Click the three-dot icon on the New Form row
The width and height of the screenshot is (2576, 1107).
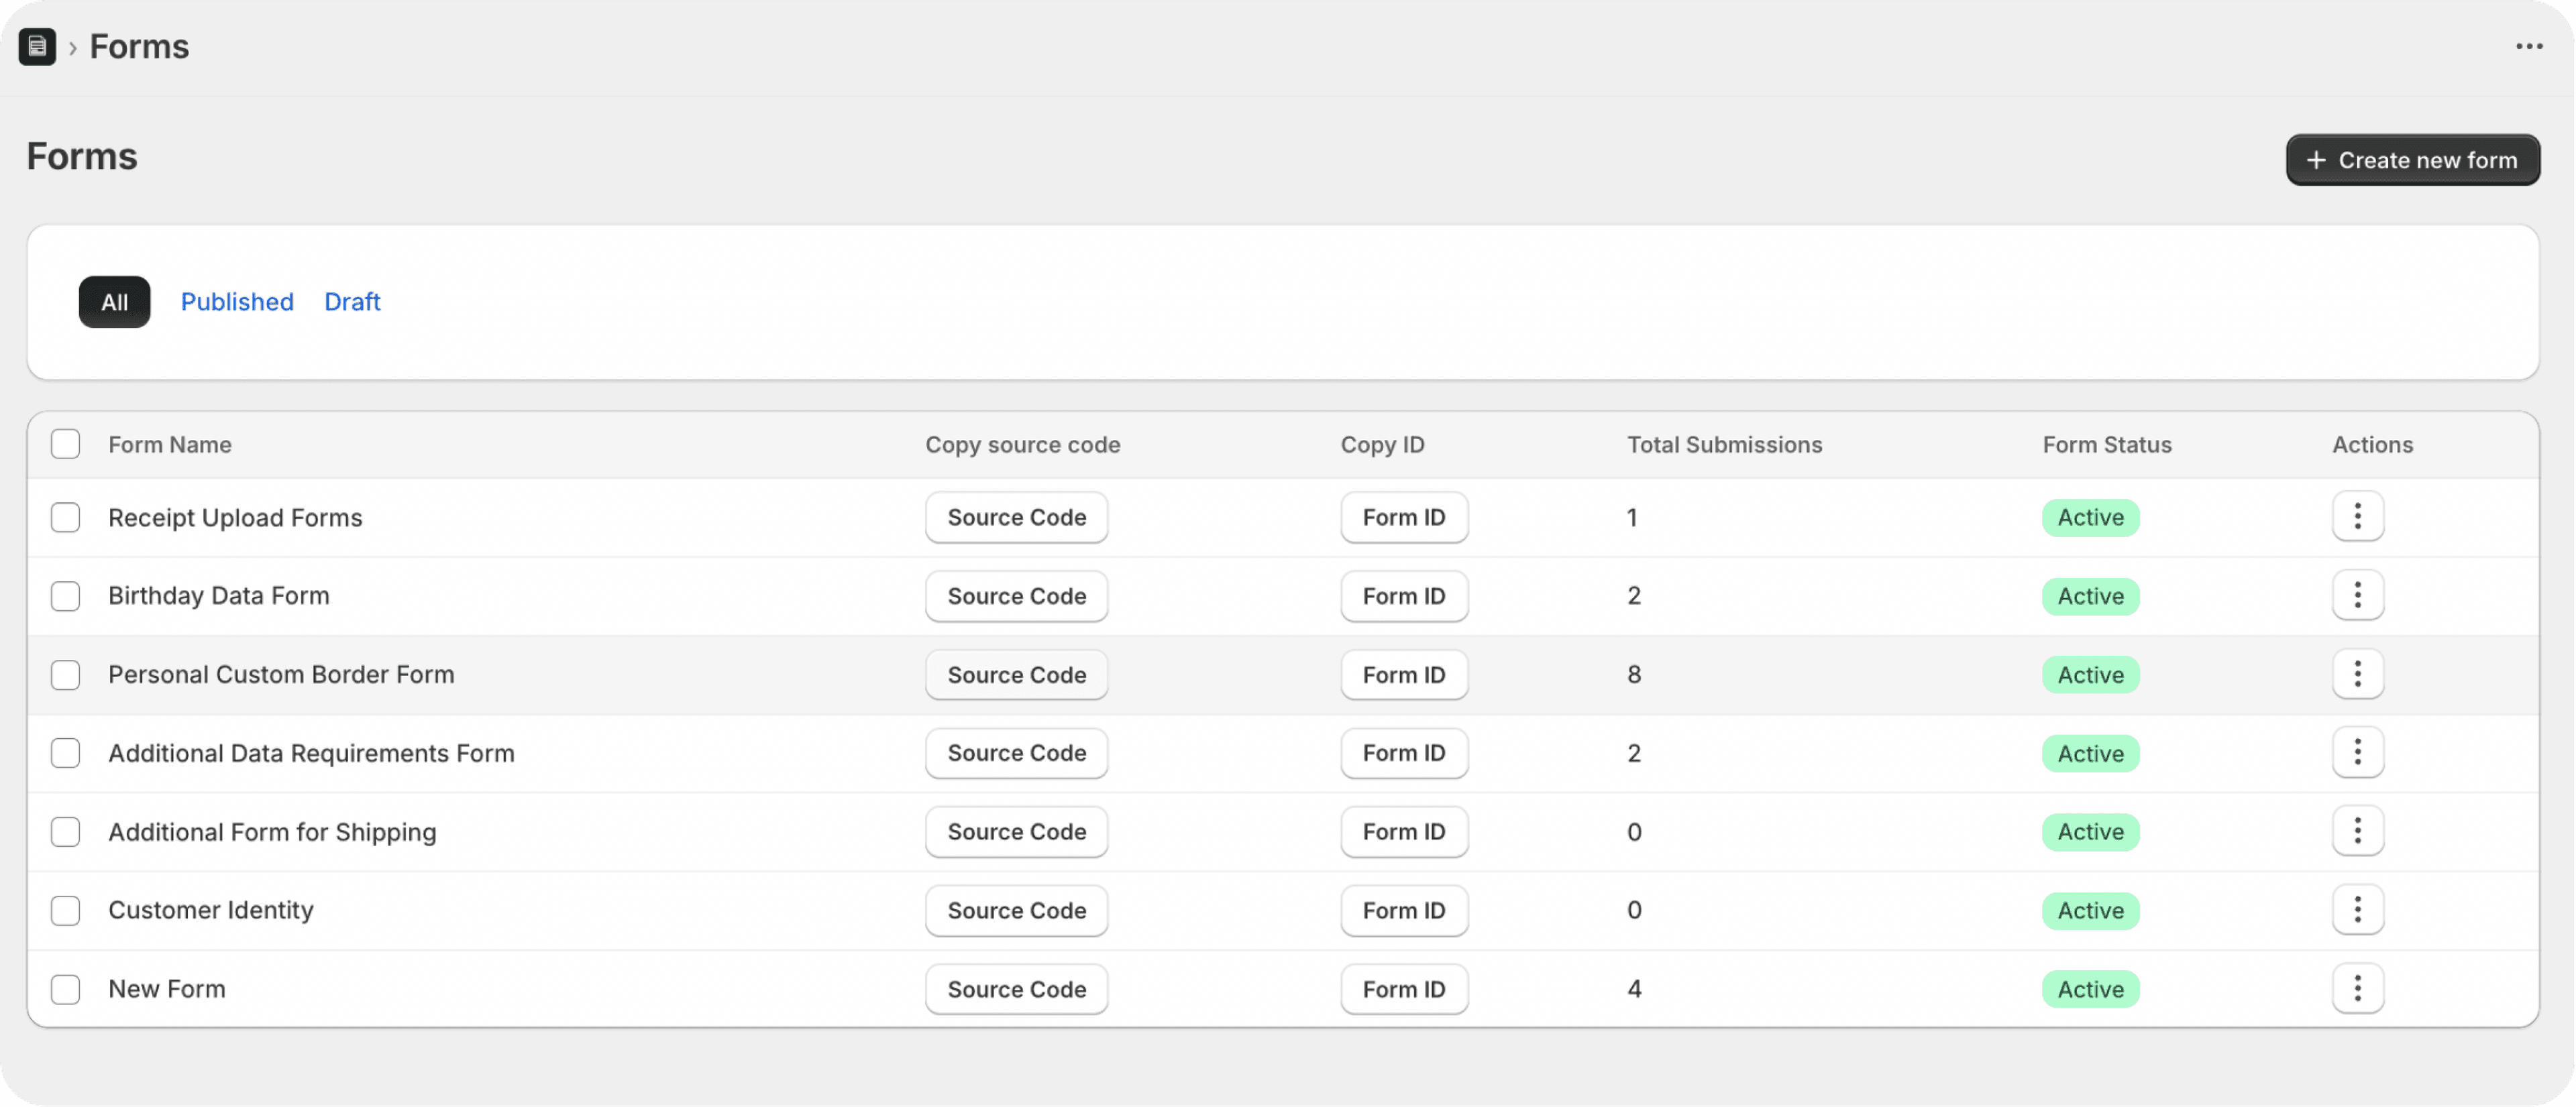(x=2357, y=988)
